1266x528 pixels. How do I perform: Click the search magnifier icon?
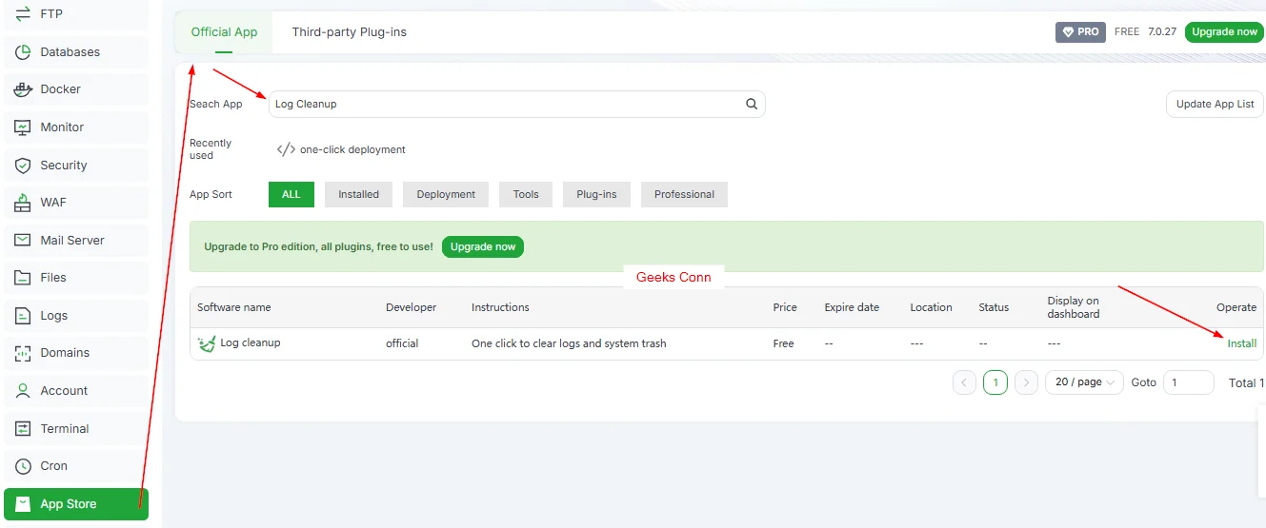752,104
